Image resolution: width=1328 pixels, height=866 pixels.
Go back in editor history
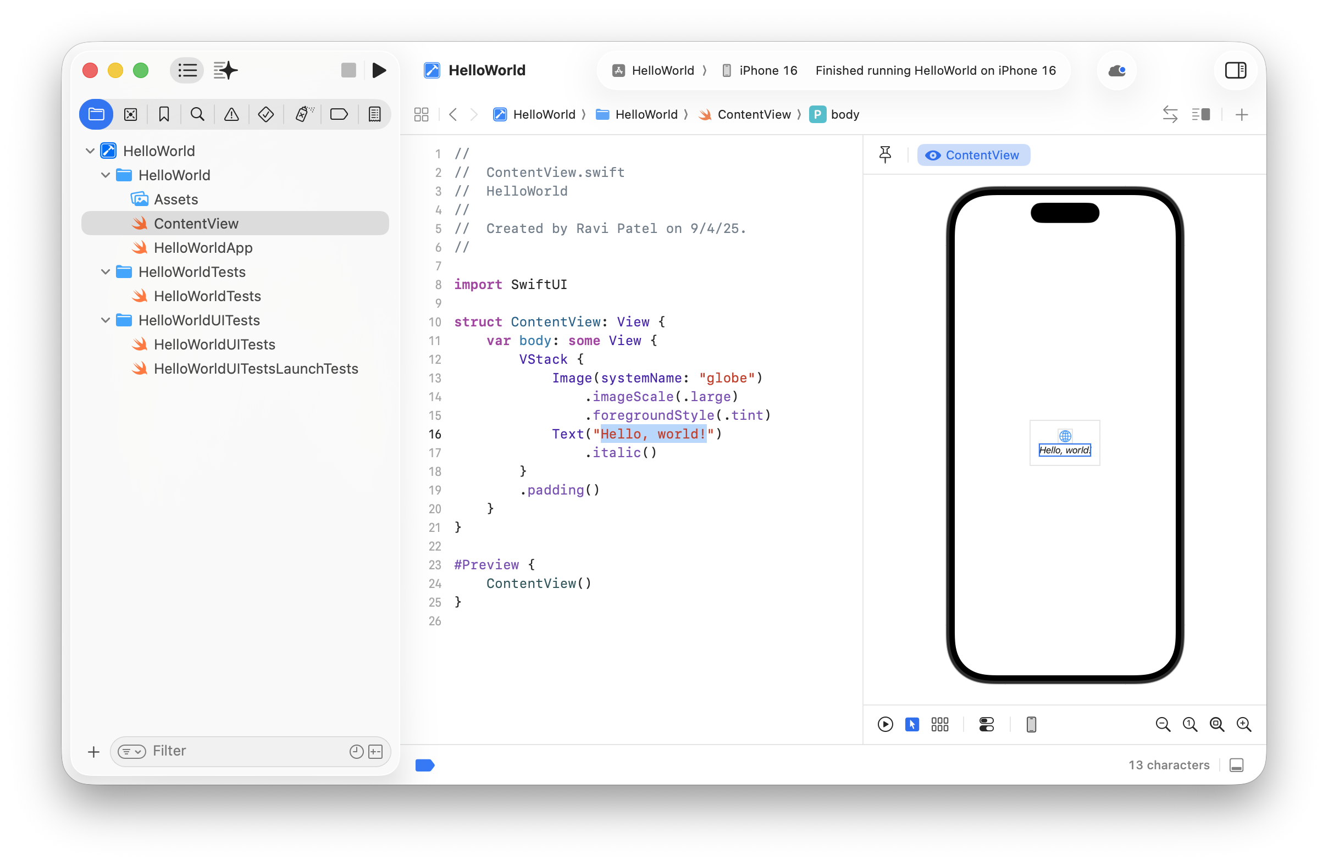tap(453, 114)
